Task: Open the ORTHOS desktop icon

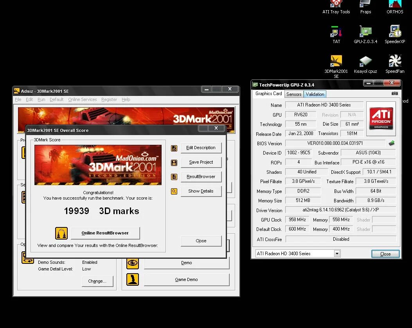Action: tap(395, 7)
